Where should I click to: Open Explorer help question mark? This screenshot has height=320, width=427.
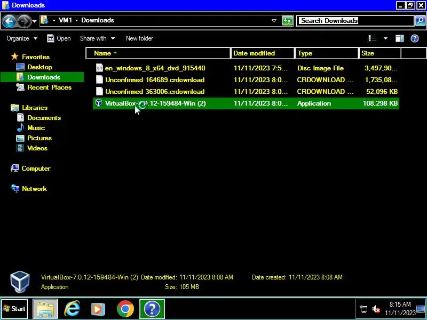click(x=415, y=38)
